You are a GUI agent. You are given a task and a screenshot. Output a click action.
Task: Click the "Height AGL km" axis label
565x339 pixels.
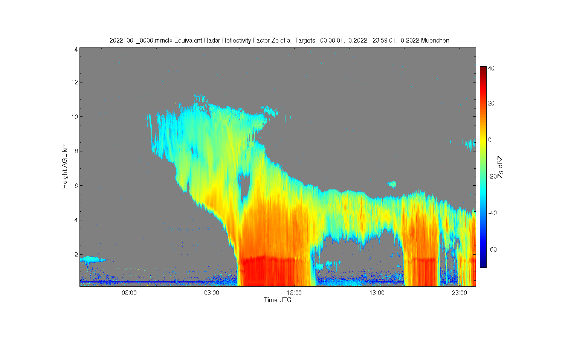pyautogui.click(x=65, y=166)
